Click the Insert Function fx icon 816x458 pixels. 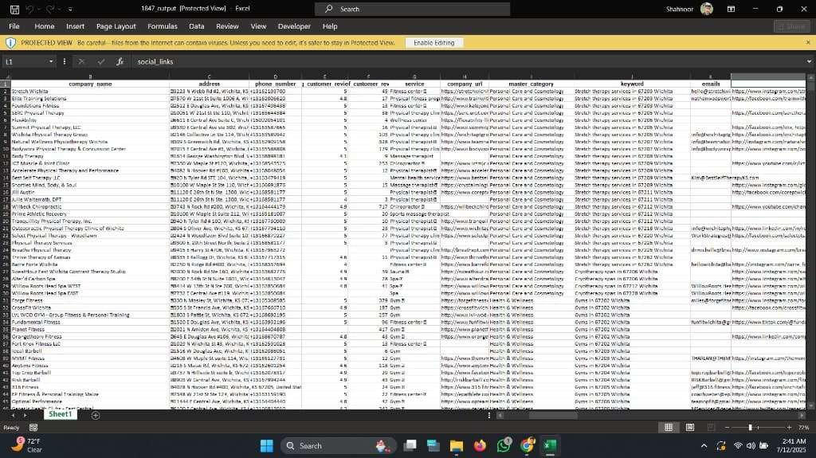click(120, 61)
